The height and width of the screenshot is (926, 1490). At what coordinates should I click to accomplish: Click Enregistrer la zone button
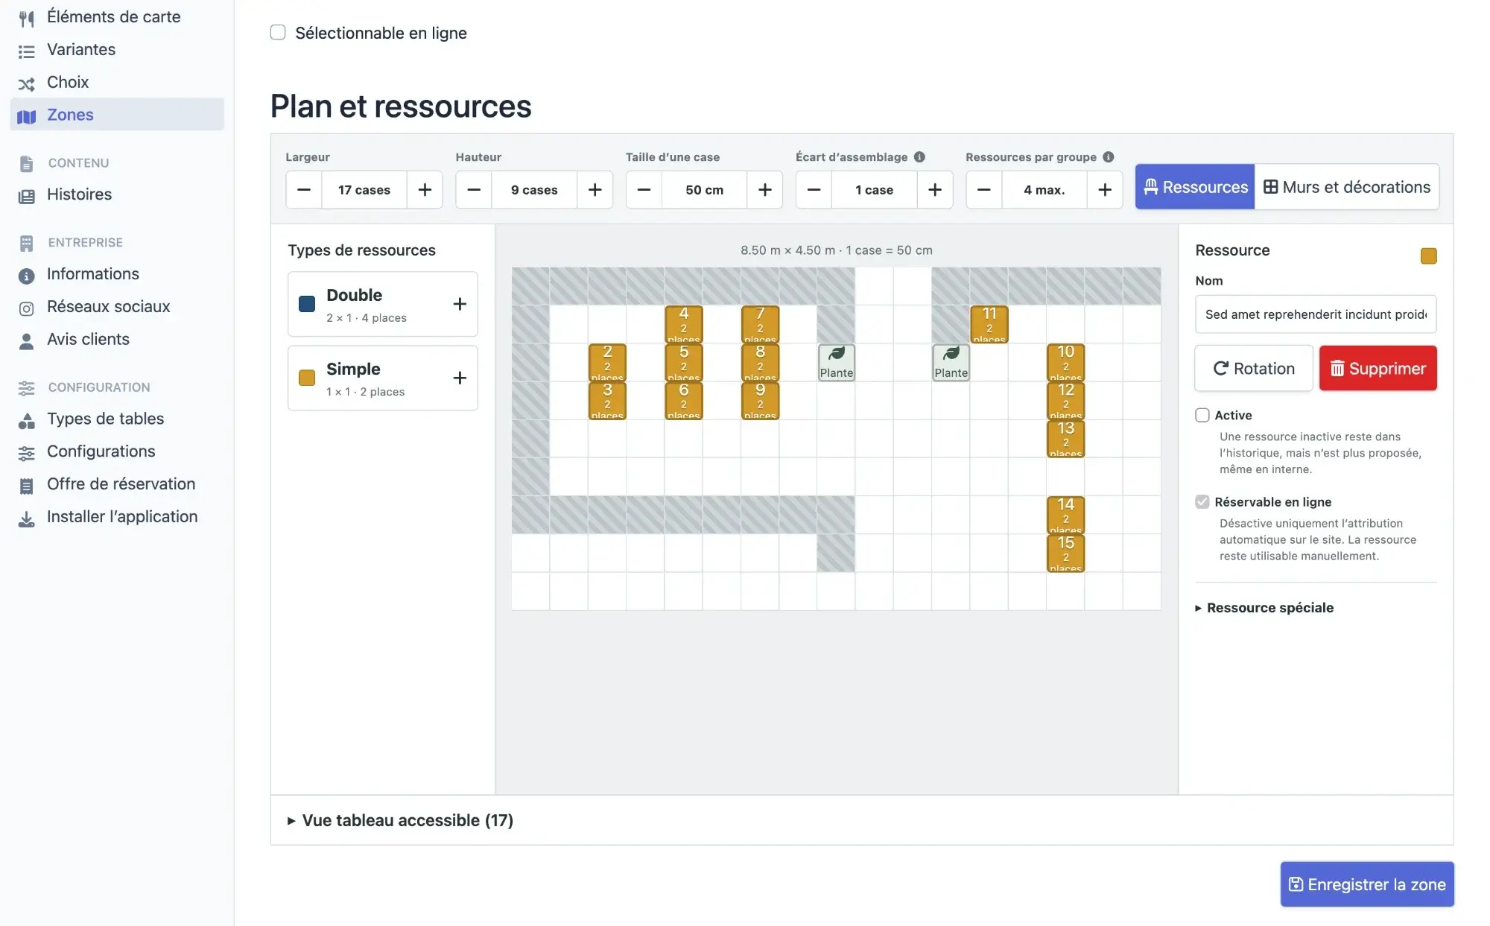pos(1367,884)
